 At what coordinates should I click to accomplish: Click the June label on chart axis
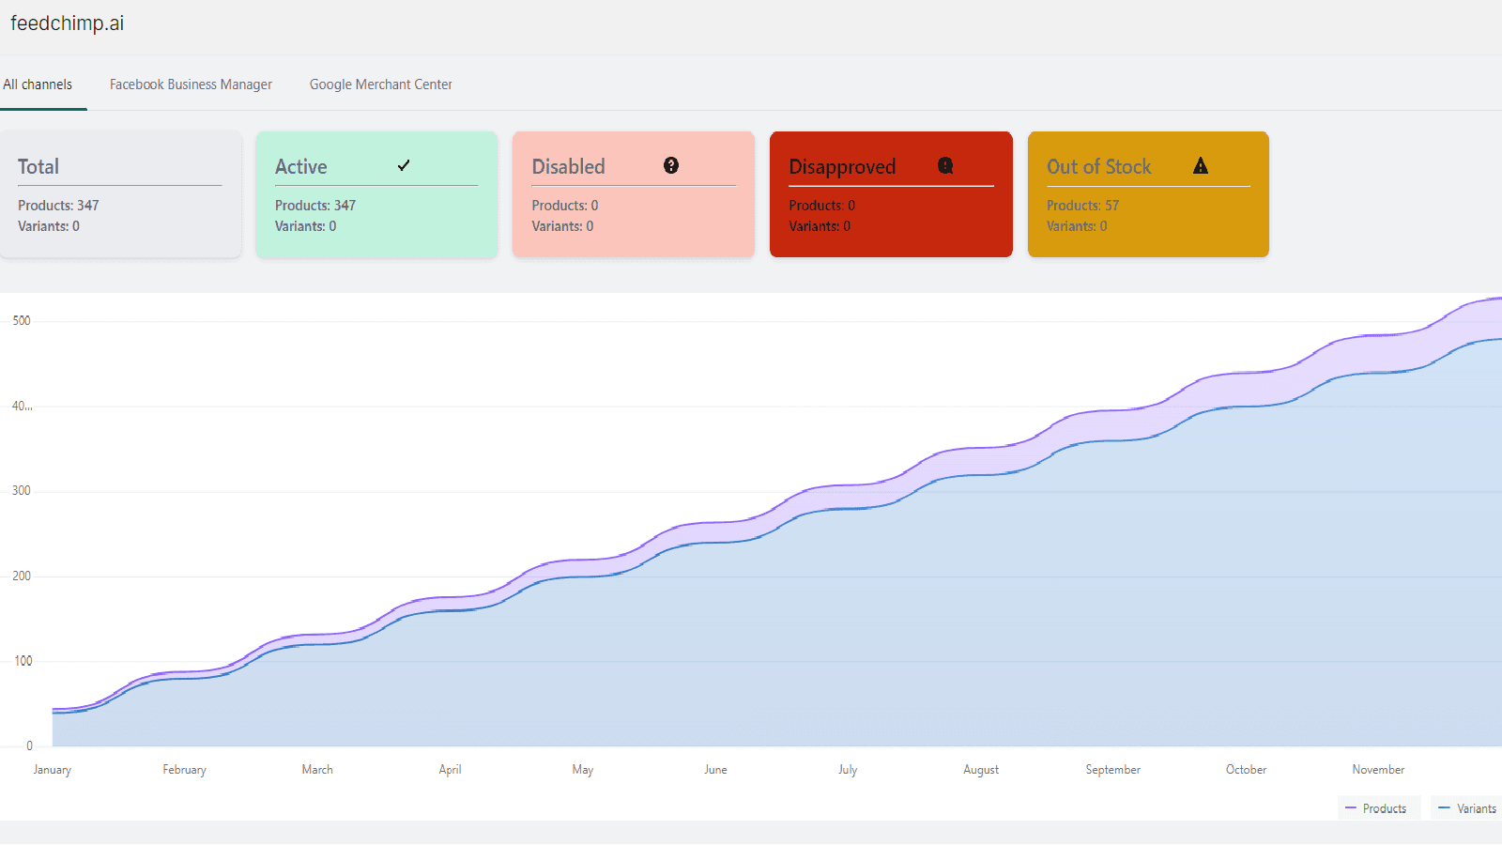tap(715, 770)
